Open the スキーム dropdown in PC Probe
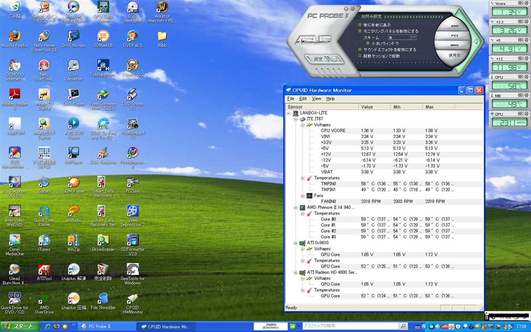531x332 pixels. point(414,37)
